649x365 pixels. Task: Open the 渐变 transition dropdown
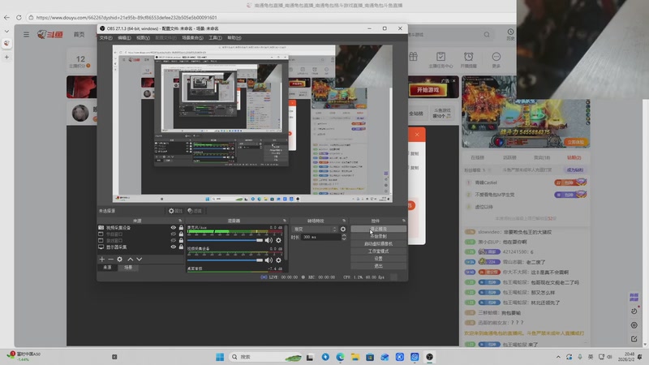point(315,229)
